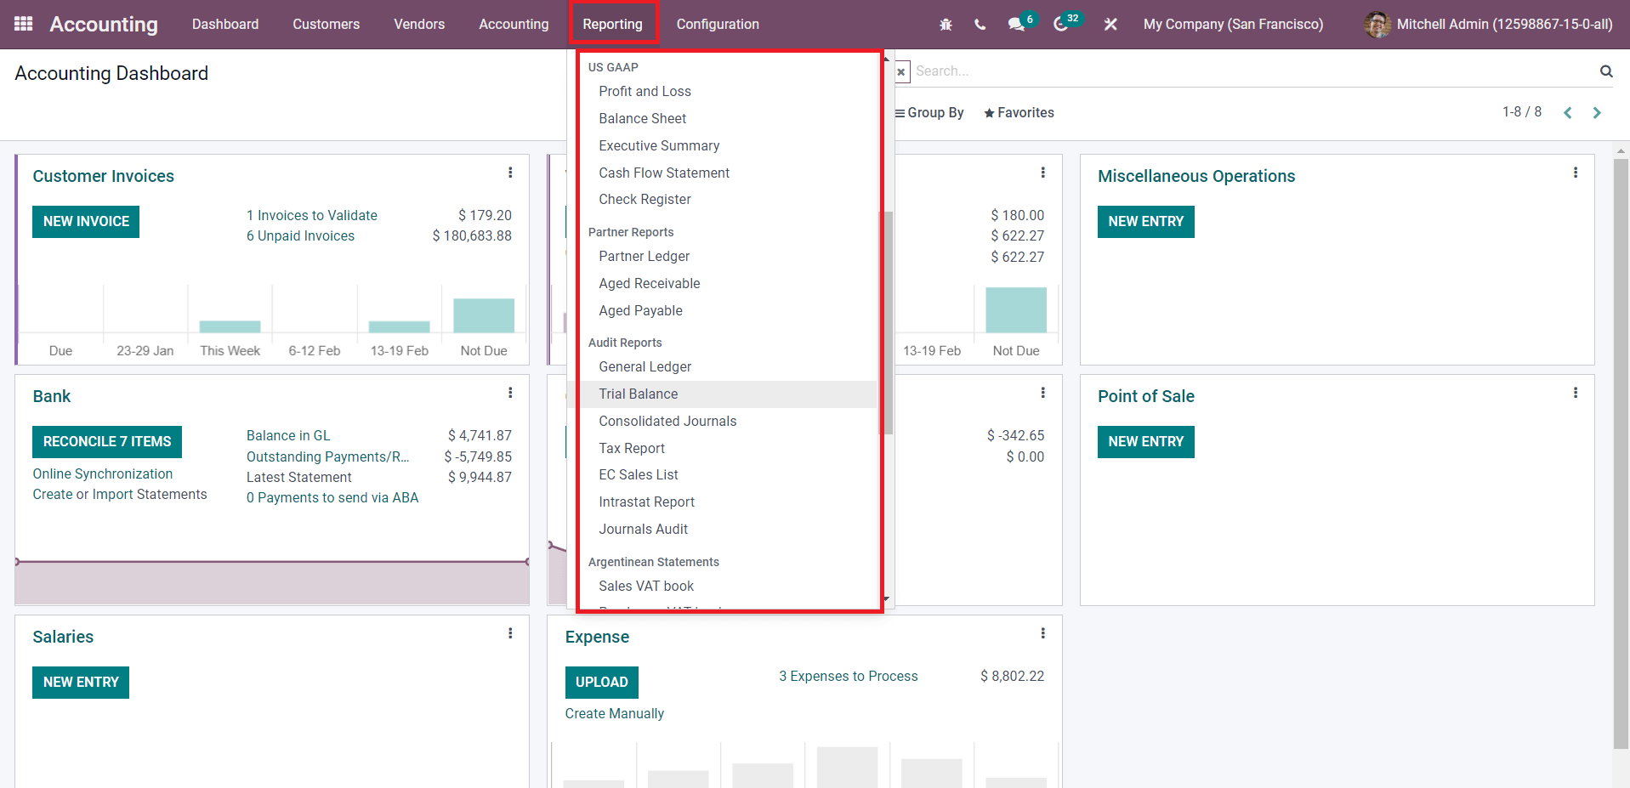
Task: Open Aged Receivable report
Action: [x=649, y=284]
